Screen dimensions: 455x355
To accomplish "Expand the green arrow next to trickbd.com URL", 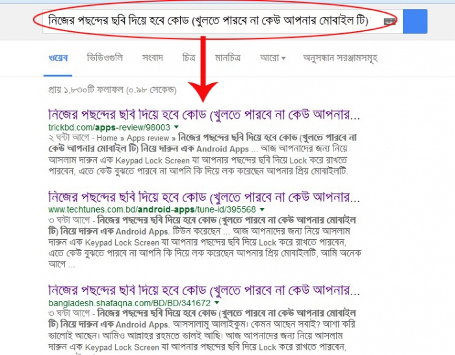I will (176, 127).
